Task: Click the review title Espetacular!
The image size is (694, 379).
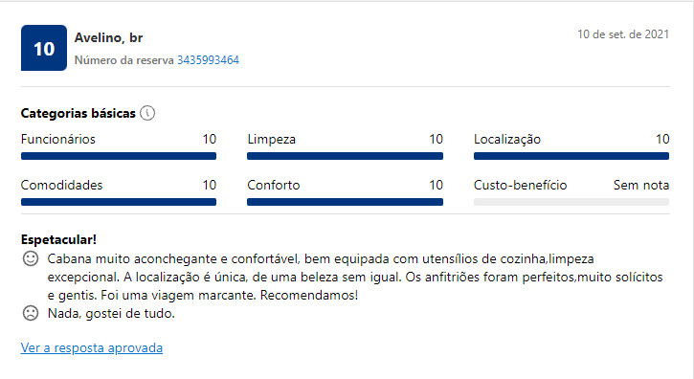Action: pos(58,239)
